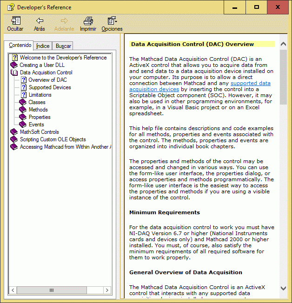Select the Properties tree entry
This screenshot has width=292, height=303.
[40, 117]
